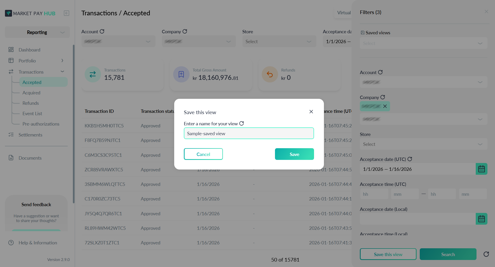Expand the Portfolio menu chevron
Screen dimensions: 495x267
[x=62, y=61]
